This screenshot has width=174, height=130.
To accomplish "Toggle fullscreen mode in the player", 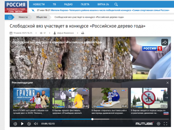I will click(165, 123).
